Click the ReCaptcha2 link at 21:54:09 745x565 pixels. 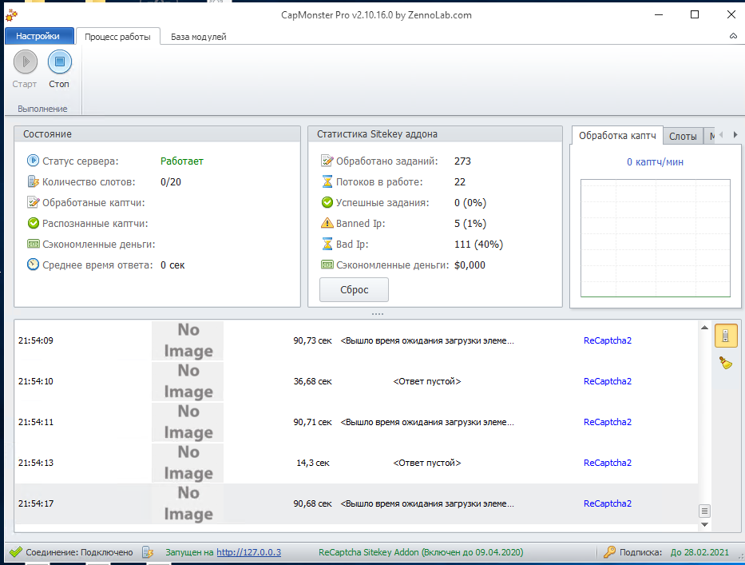point(607,340)
